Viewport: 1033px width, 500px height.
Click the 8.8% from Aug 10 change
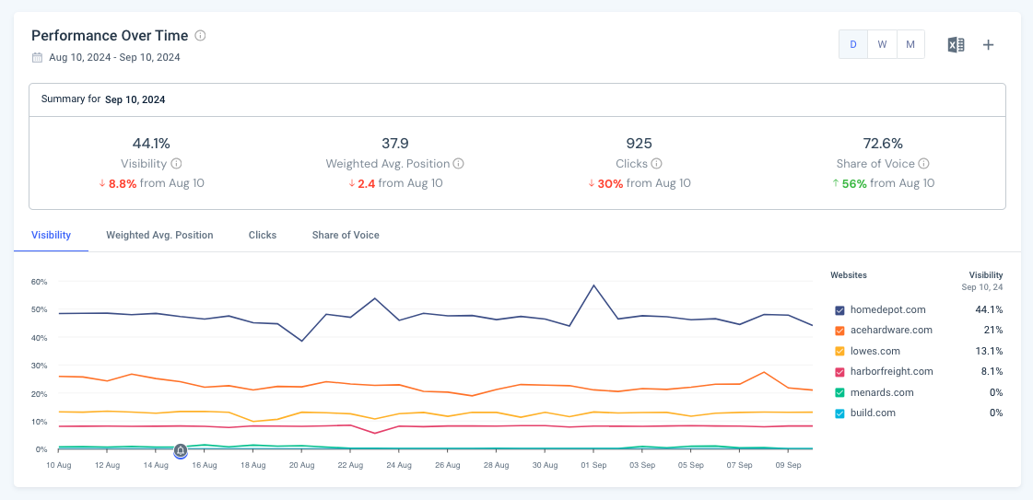click(x=151, y=183)
